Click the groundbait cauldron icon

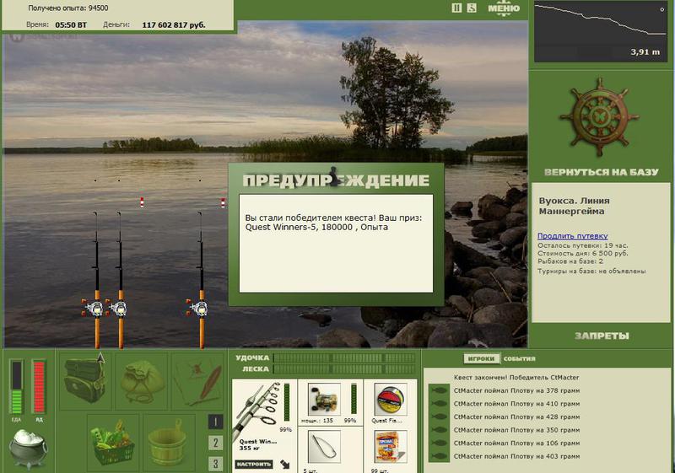pos(29,449)
